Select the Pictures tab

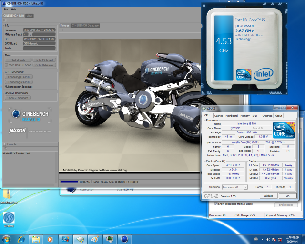tap(65, 25)
